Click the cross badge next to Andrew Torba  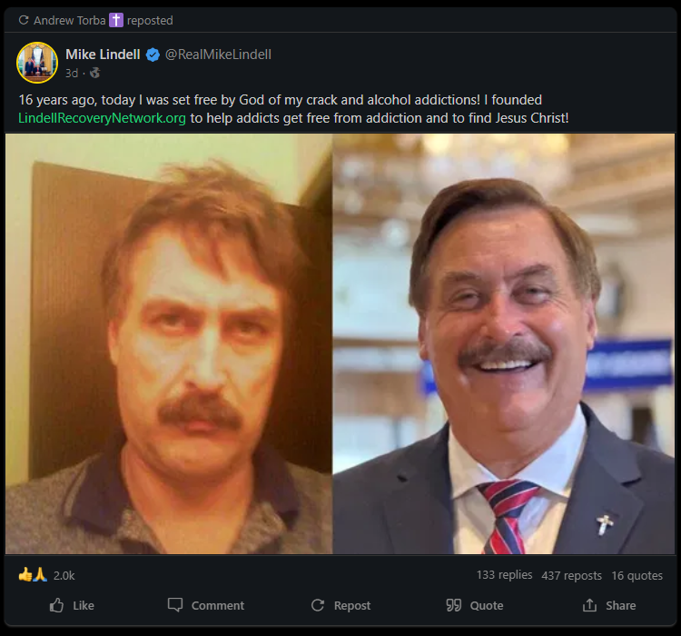coord(115,20)
